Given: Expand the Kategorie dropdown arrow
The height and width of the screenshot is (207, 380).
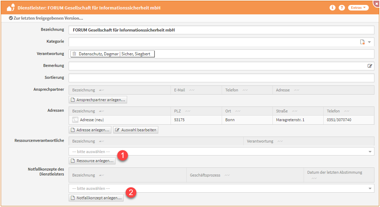Looking at the screenshot, I should click(x=369, y=42).
